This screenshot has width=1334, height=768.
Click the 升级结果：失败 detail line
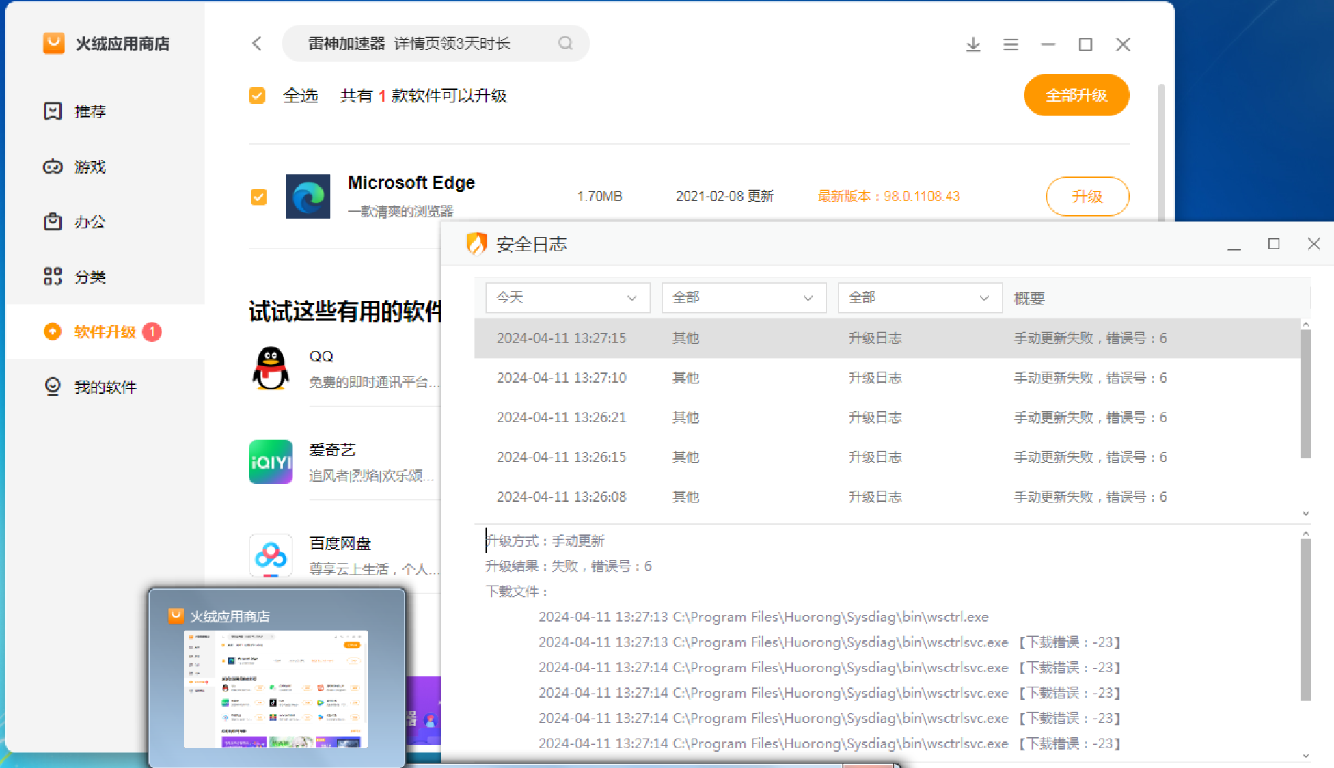[569, 566]
